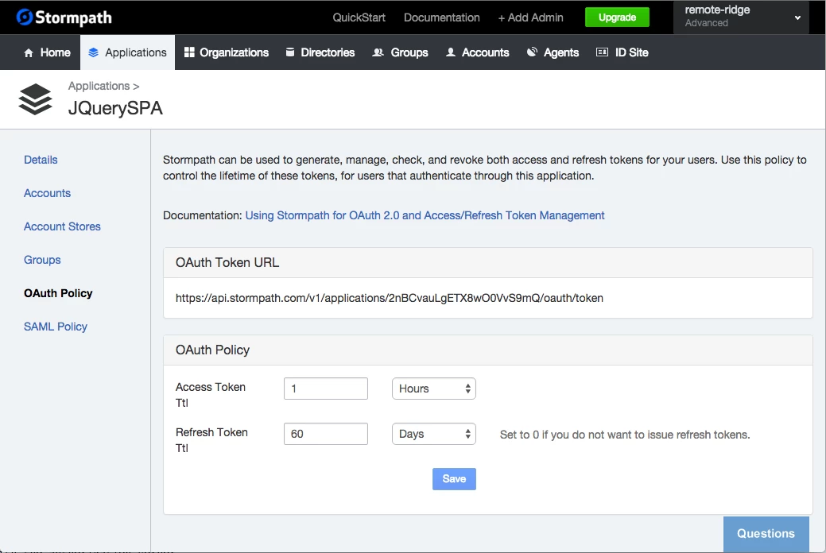Click the large JQuerySPA application stack icon
Viewport: 826px width, 553px height.
(35, 99)
